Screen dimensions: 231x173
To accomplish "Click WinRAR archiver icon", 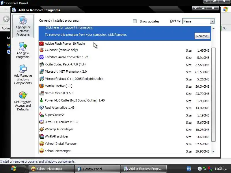I will 41,136.
